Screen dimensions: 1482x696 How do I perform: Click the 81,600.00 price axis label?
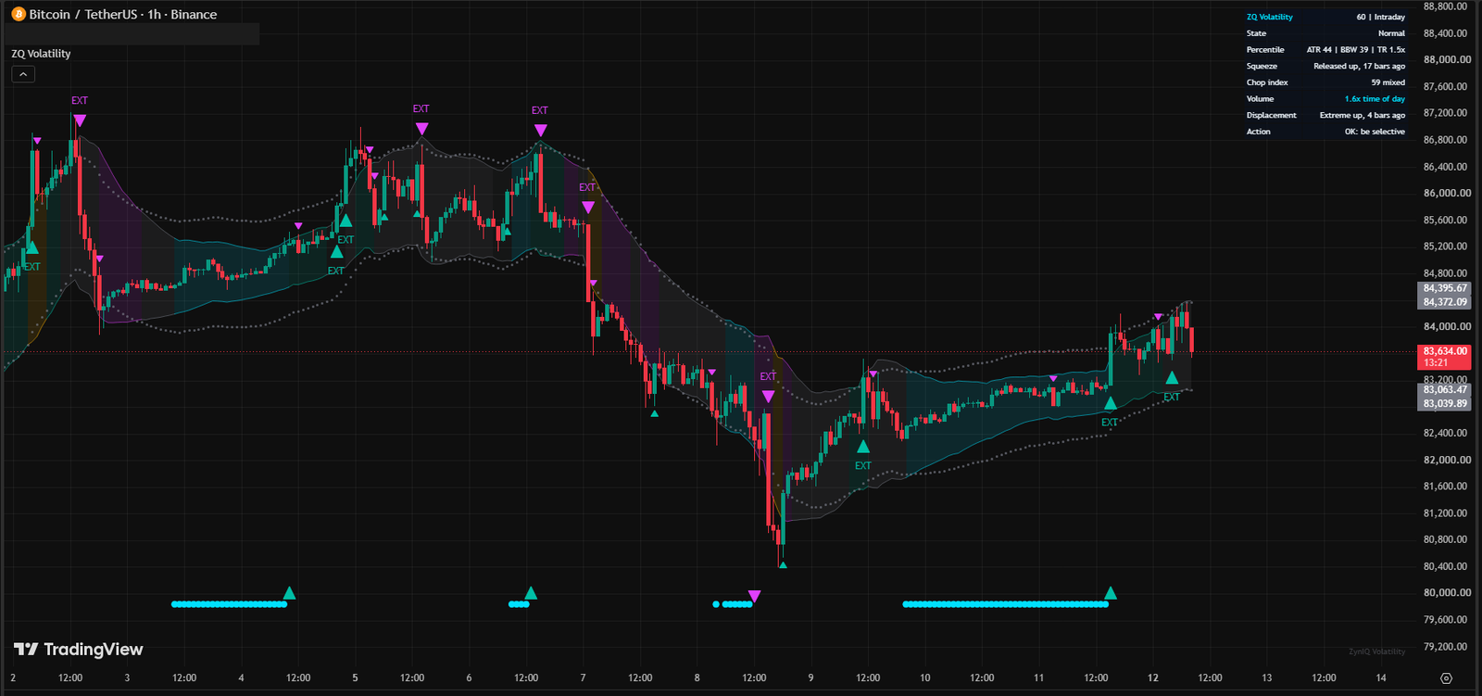coord(1445,487)
